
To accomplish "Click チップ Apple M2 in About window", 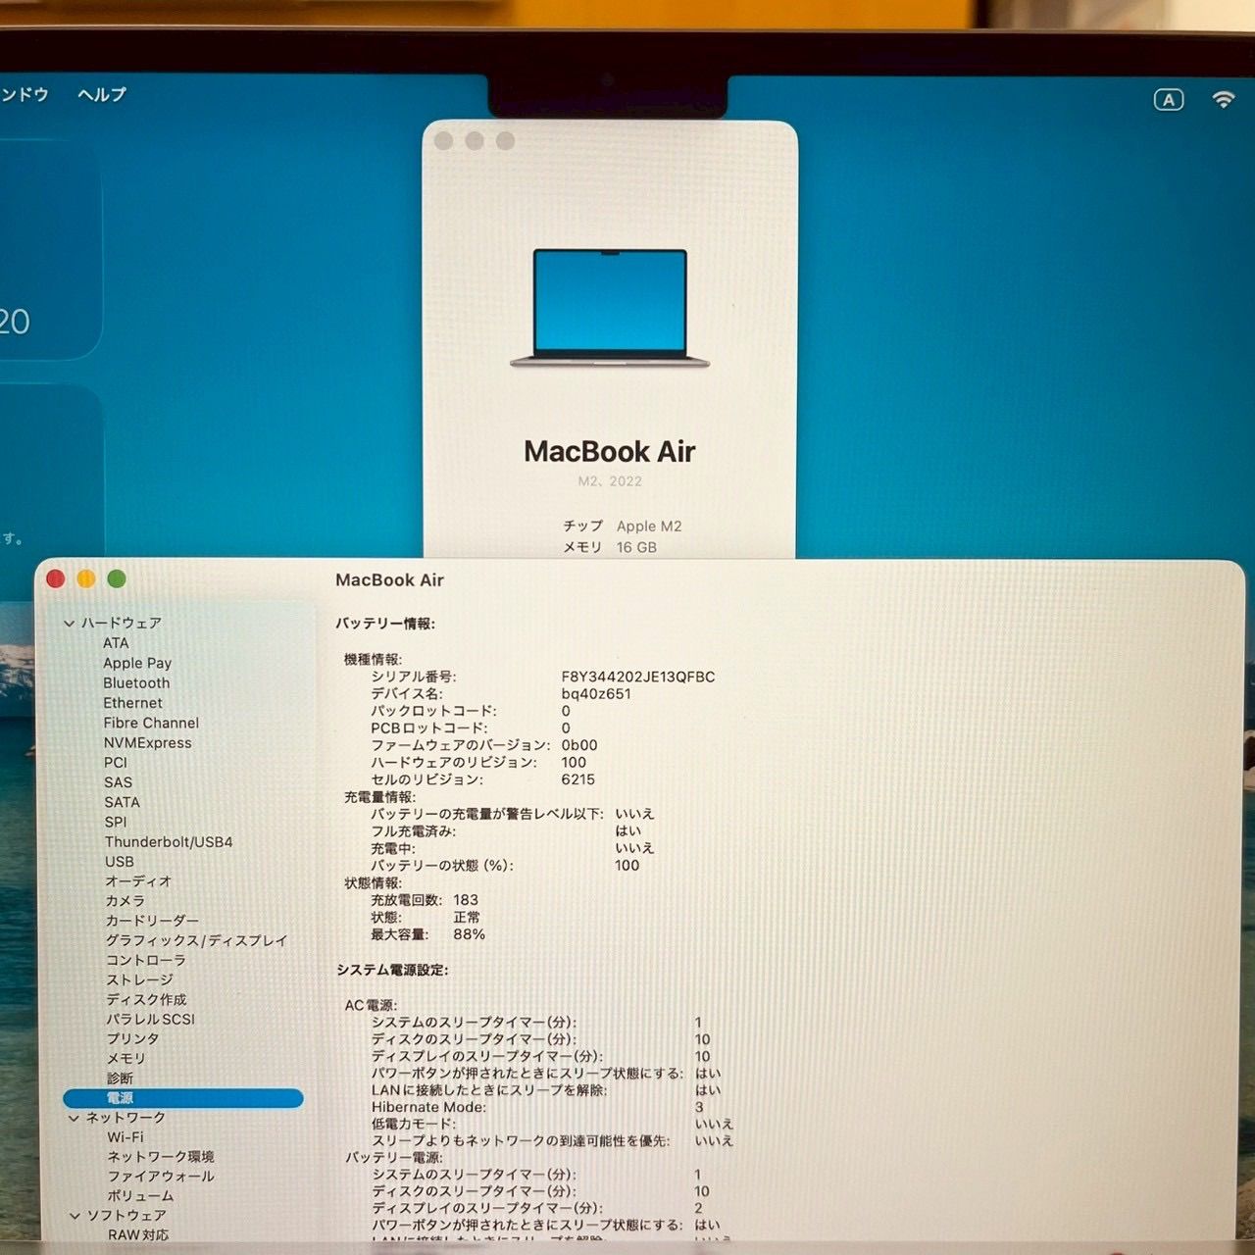I will point(623,527).
